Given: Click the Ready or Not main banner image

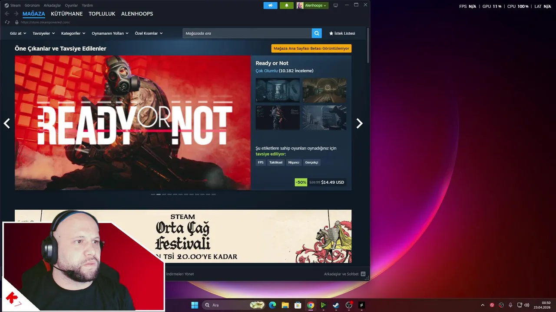Looking at the screenshot, I should [x=132, y=123].
